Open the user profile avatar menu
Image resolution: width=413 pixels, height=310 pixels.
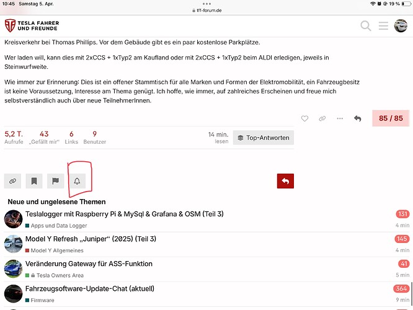401,26
